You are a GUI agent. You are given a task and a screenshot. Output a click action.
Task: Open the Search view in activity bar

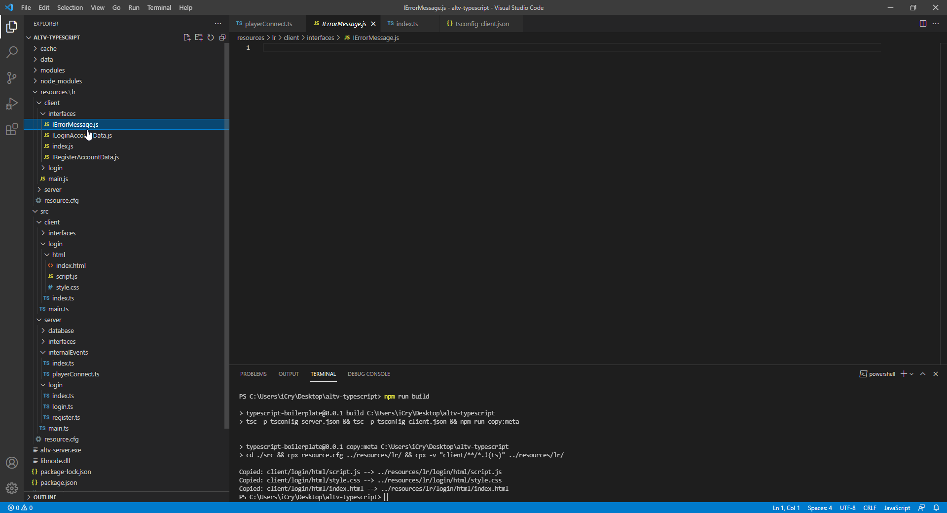pyautogui.click(x=12, y=52)
